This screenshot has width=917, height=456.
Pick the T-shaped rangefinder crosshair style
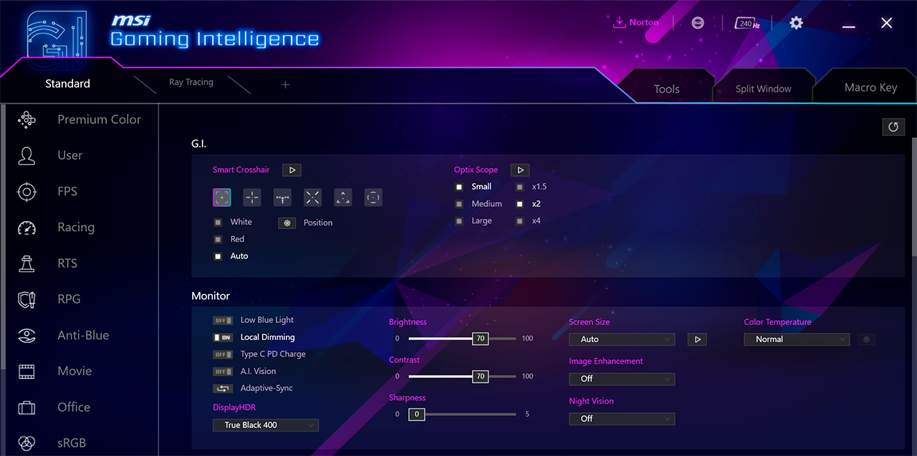click(x=282, y=198)
